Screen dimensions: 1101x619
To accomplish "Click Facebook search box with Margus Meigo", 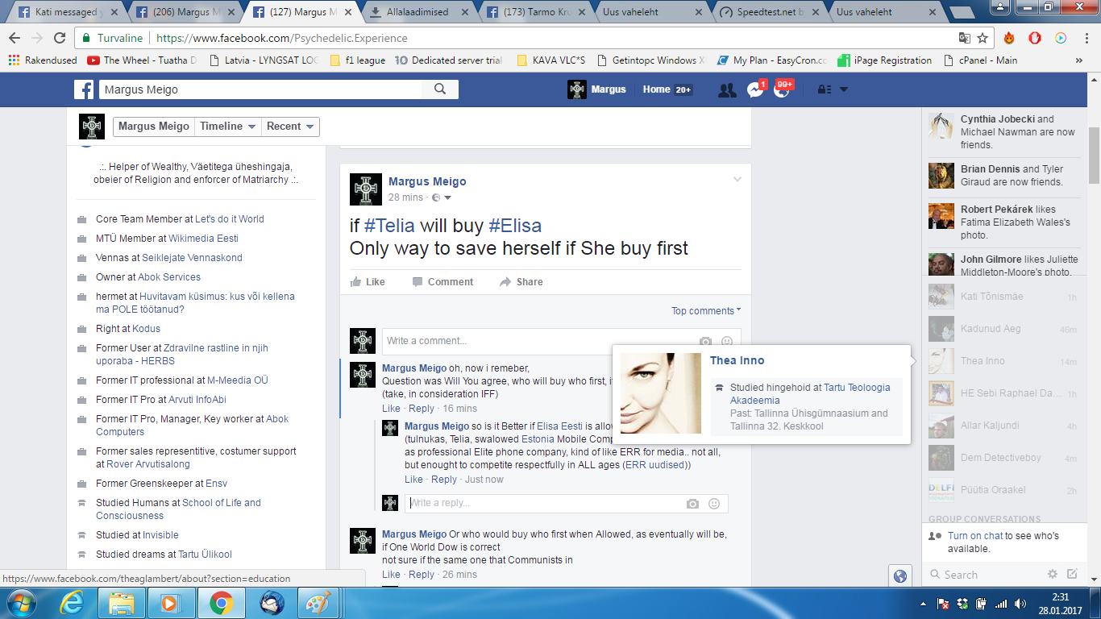I will click(x=260, y=89).
